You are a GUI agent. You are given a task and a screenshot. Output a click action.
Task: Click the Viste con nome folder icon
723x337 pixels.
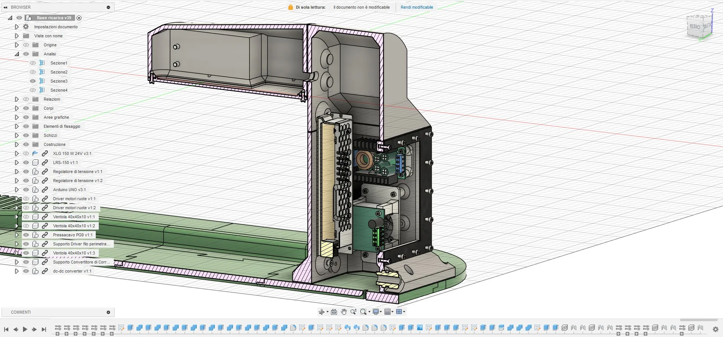[26, 36]
